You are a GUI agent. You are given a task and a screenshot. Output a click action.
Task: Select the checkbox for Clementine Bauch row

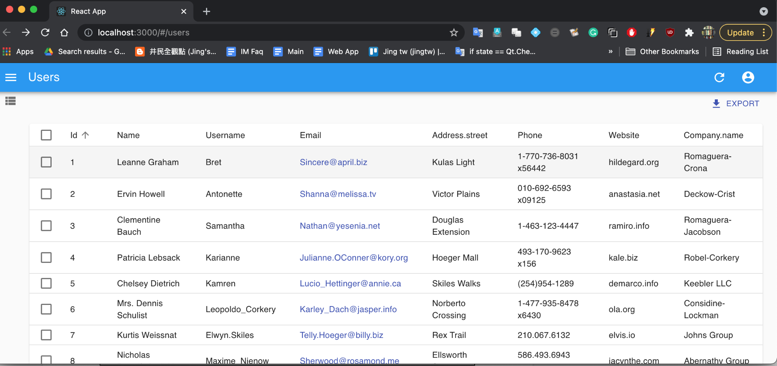coord(46,226)
